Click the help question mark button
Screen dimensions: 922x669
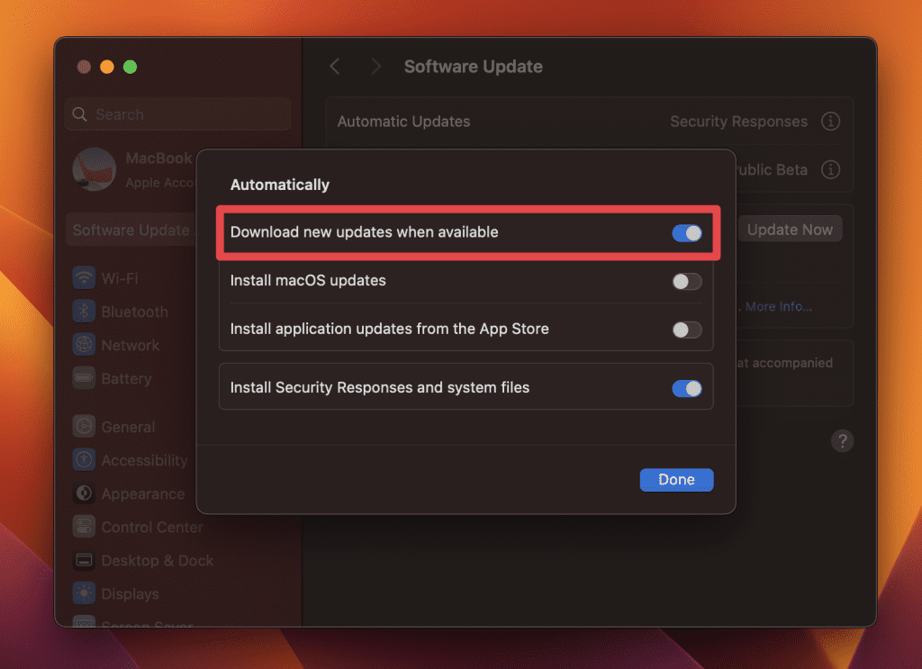click(842, 441)
